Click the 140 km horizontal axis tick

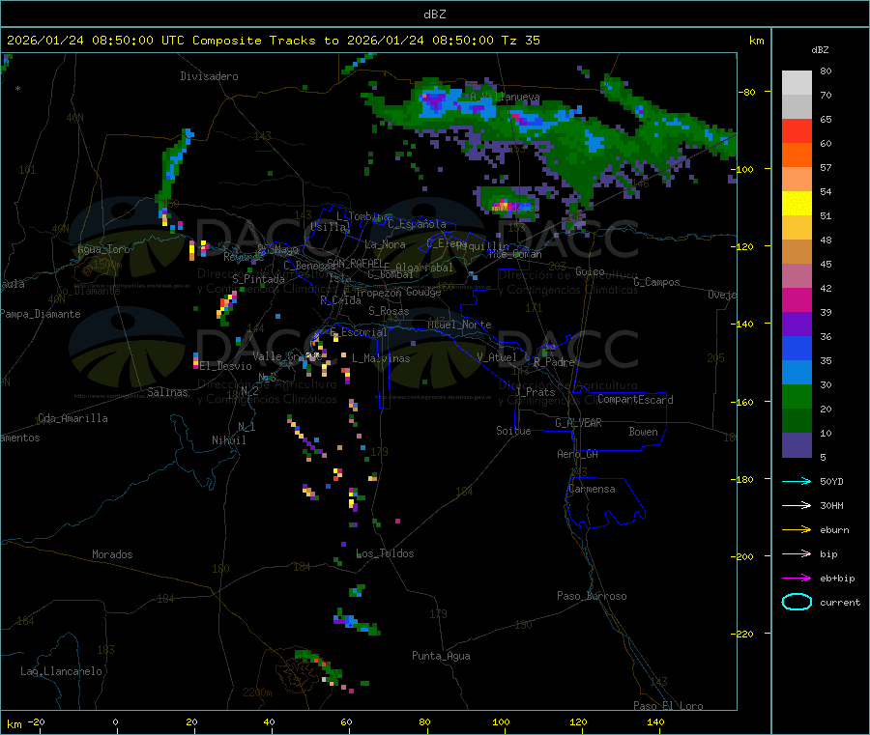click(655, 722)
